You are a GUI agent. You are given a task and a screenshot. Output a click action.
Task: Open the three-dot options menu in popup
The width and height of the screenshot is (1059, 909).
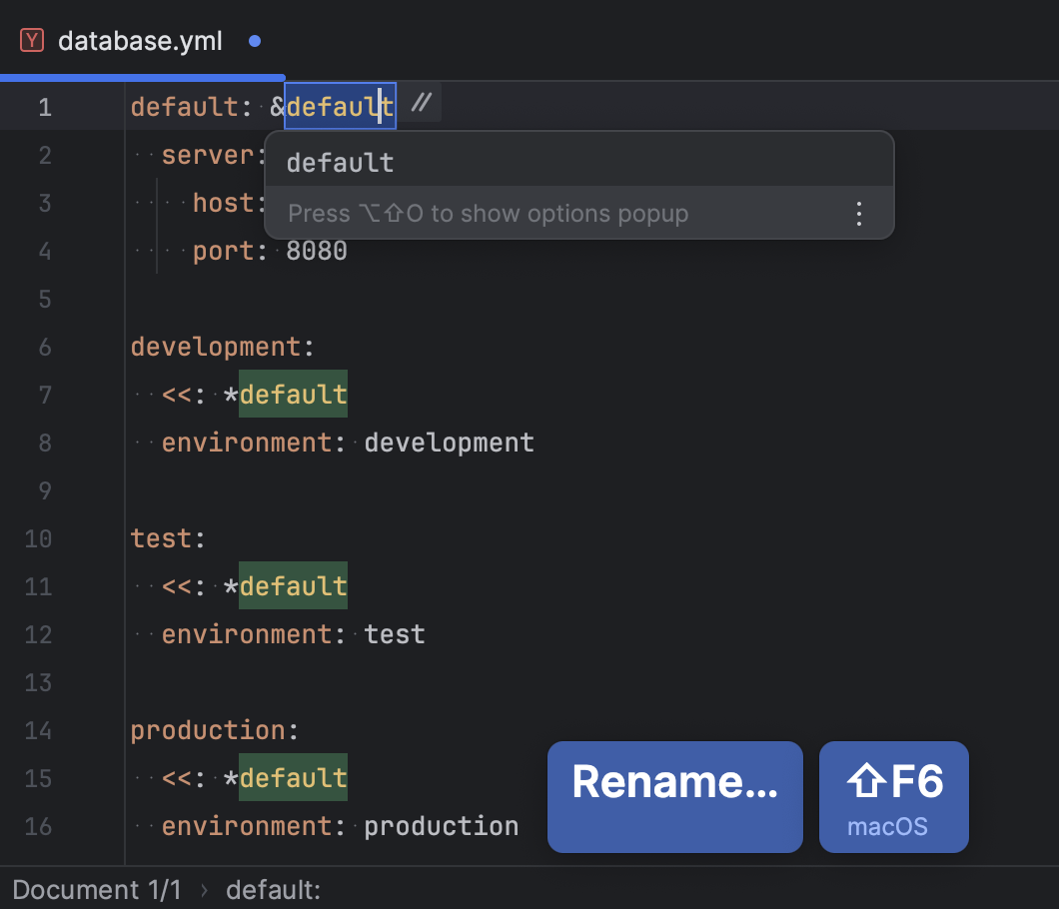click(859, 213)
